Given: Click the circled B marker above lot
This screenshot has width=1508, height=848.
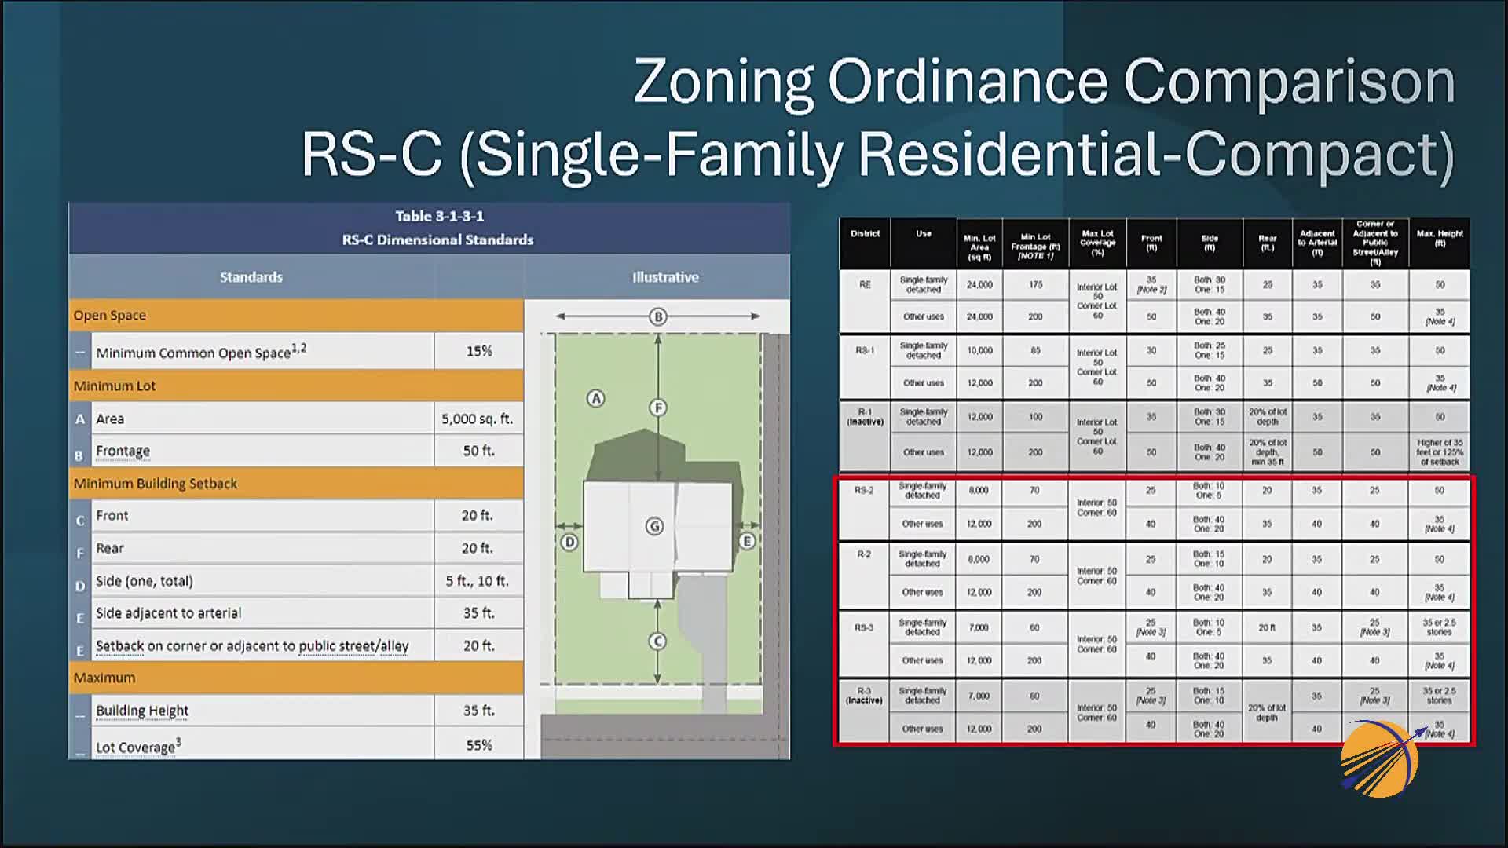Looking at the screenshot, I should pos(658,316).
